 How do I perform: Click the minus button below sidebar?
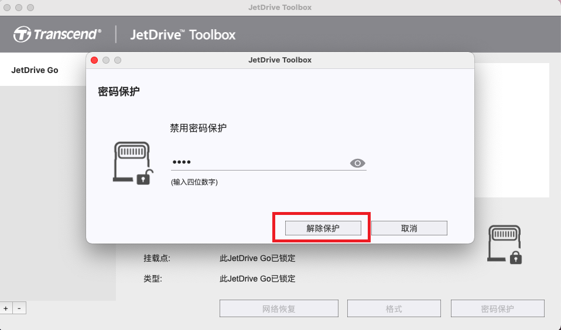[x=19, y=308]
